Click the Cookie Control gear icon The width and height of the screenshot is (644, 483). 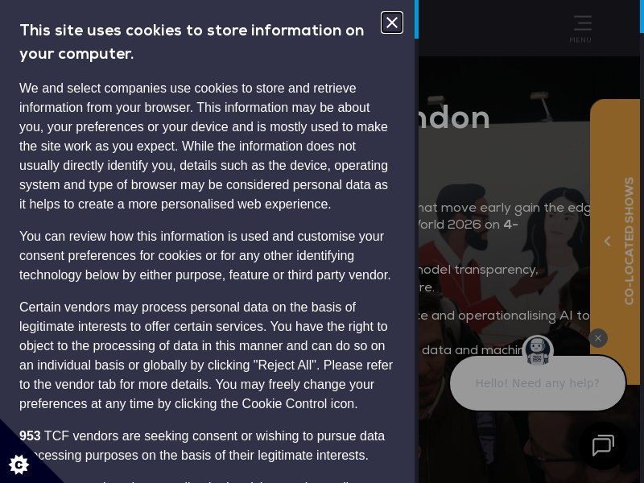(19, 464)
